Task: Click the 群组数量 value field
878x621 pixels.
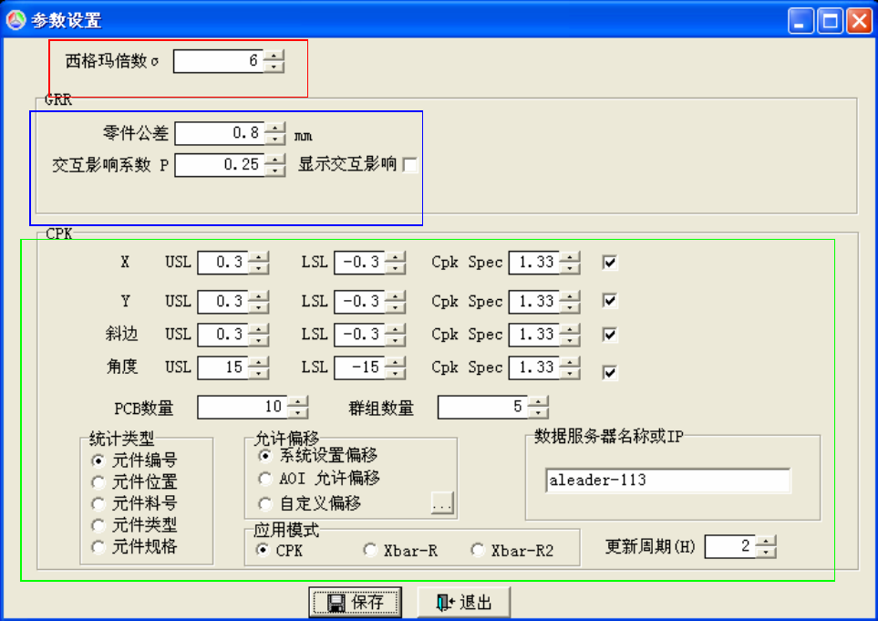Action: pos(482,407)
